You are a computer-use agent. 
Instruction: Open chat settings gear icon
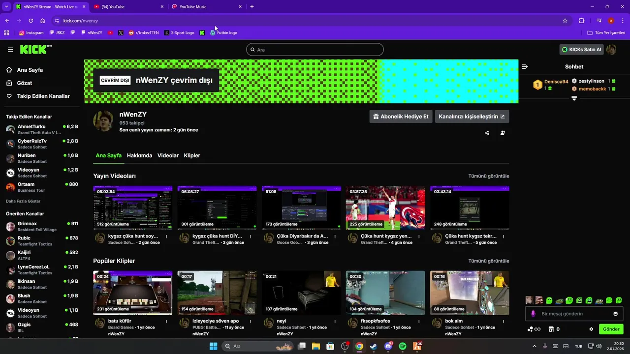pyautogui.click(x=591, y=329)
